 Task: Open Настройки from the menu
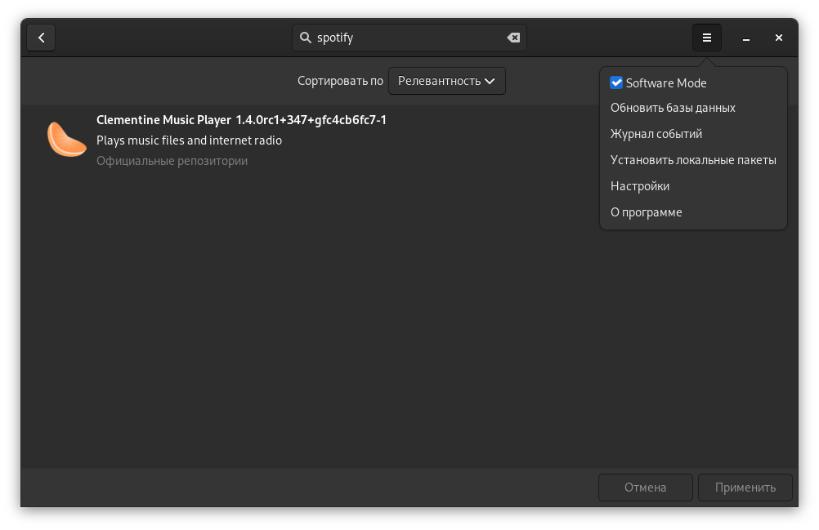click(640, 186)
